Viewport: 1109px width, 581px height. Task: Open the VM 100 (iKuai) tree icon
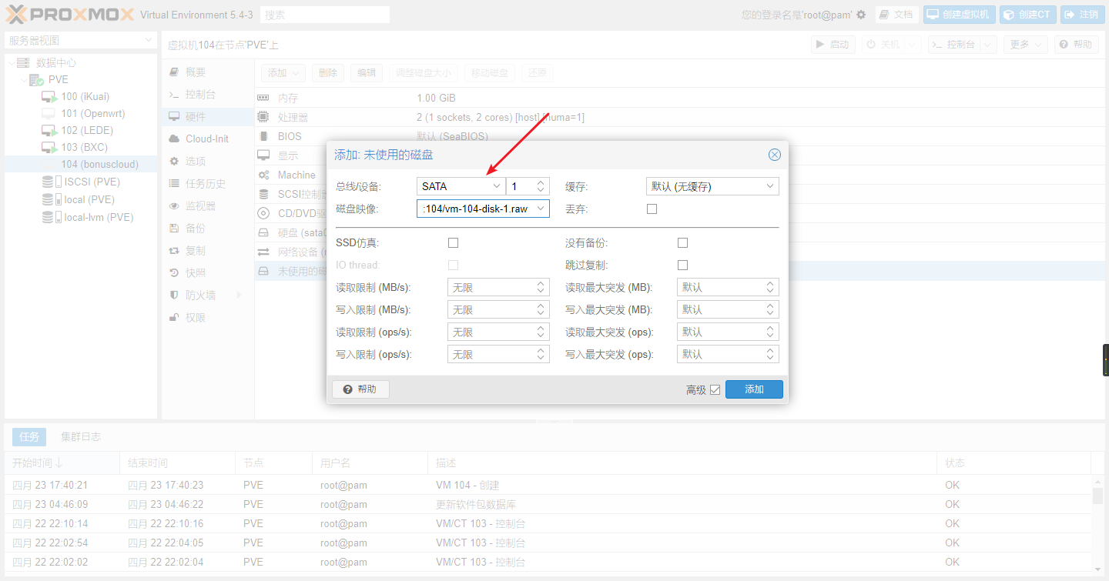click(49, 97)
